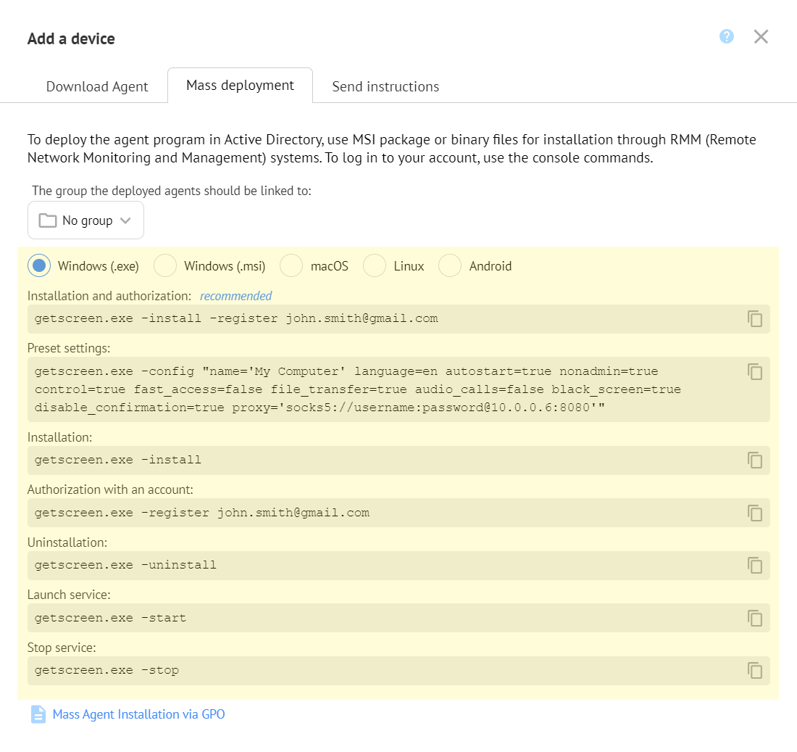Copy the install and register command
Screen dimensions: 797x752
coord(755,318)
